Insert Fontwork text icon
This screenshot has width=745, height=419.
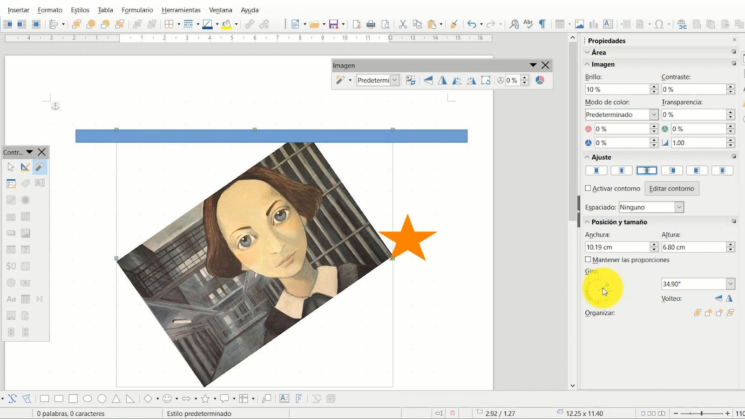pos(298,399)
